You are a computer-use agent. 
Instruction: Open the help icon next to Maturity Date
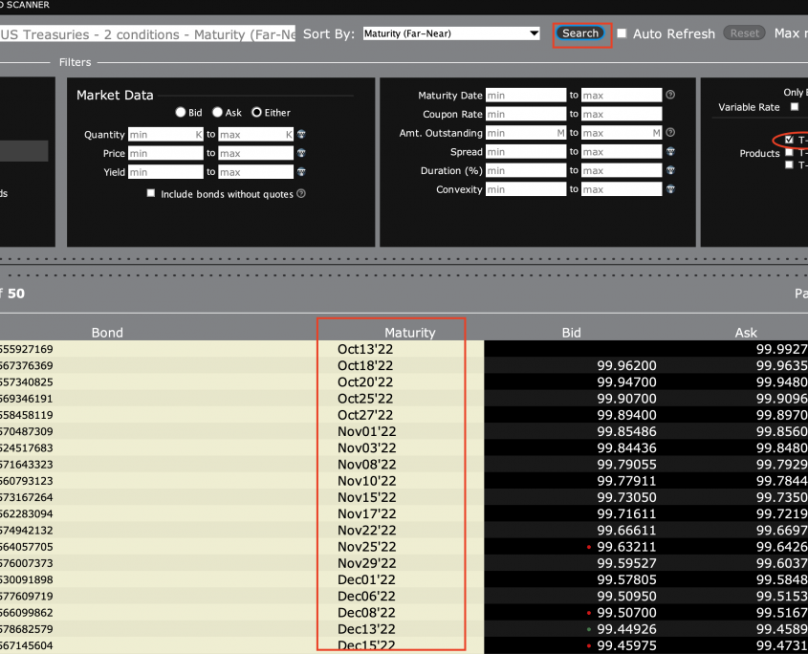click(670, 96)
